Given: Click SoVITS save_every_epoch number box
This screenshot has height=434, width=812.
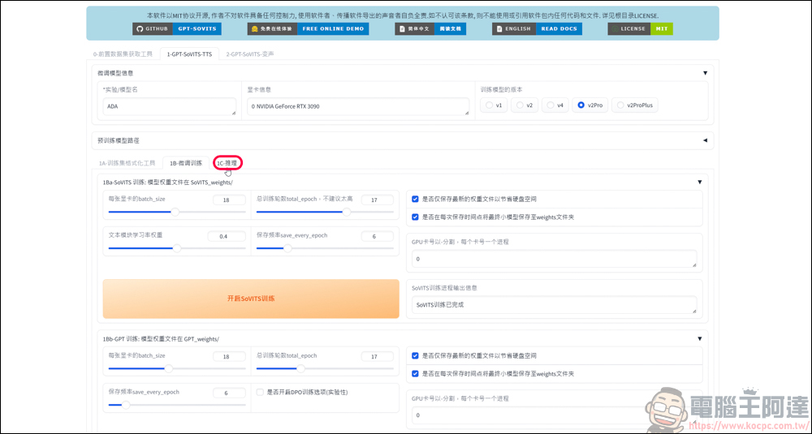Looking at the screenshot, I should click(x=377, y=236).
